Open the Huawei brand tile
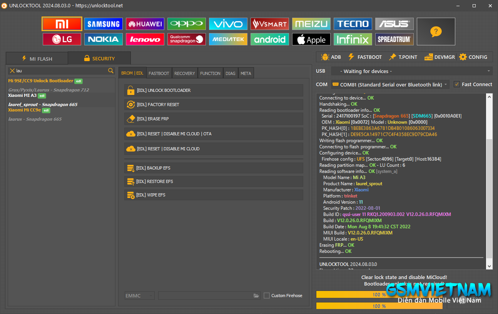The width and height of the screenshot is (498, 314). click(145, 24)
